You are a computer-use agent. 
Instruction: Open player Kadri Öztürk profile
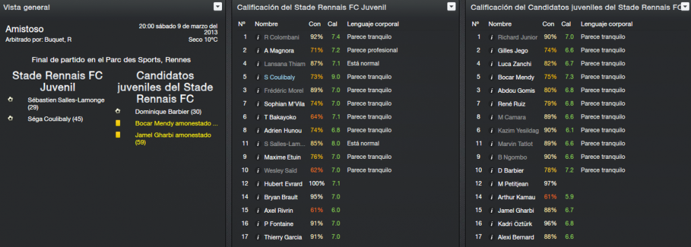(514, 223)
